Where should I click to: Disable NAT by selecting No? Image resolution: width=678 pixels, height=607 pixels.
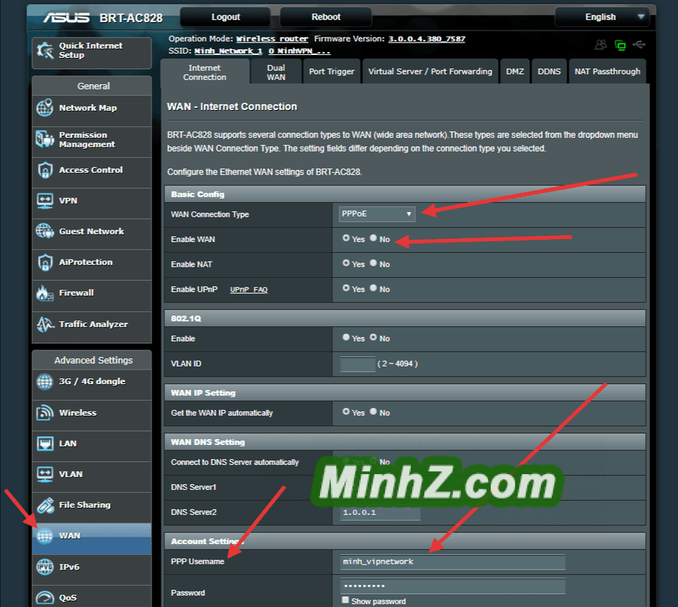(x=373, y=263)
